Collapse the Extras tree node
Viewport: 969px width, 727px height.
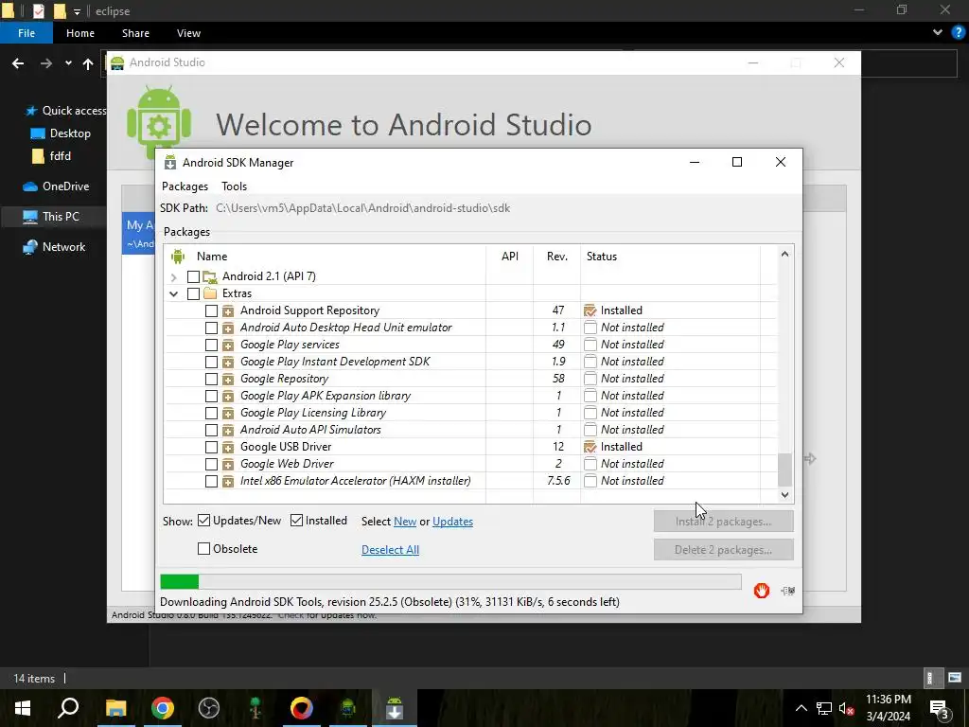[x=174, y=293]
